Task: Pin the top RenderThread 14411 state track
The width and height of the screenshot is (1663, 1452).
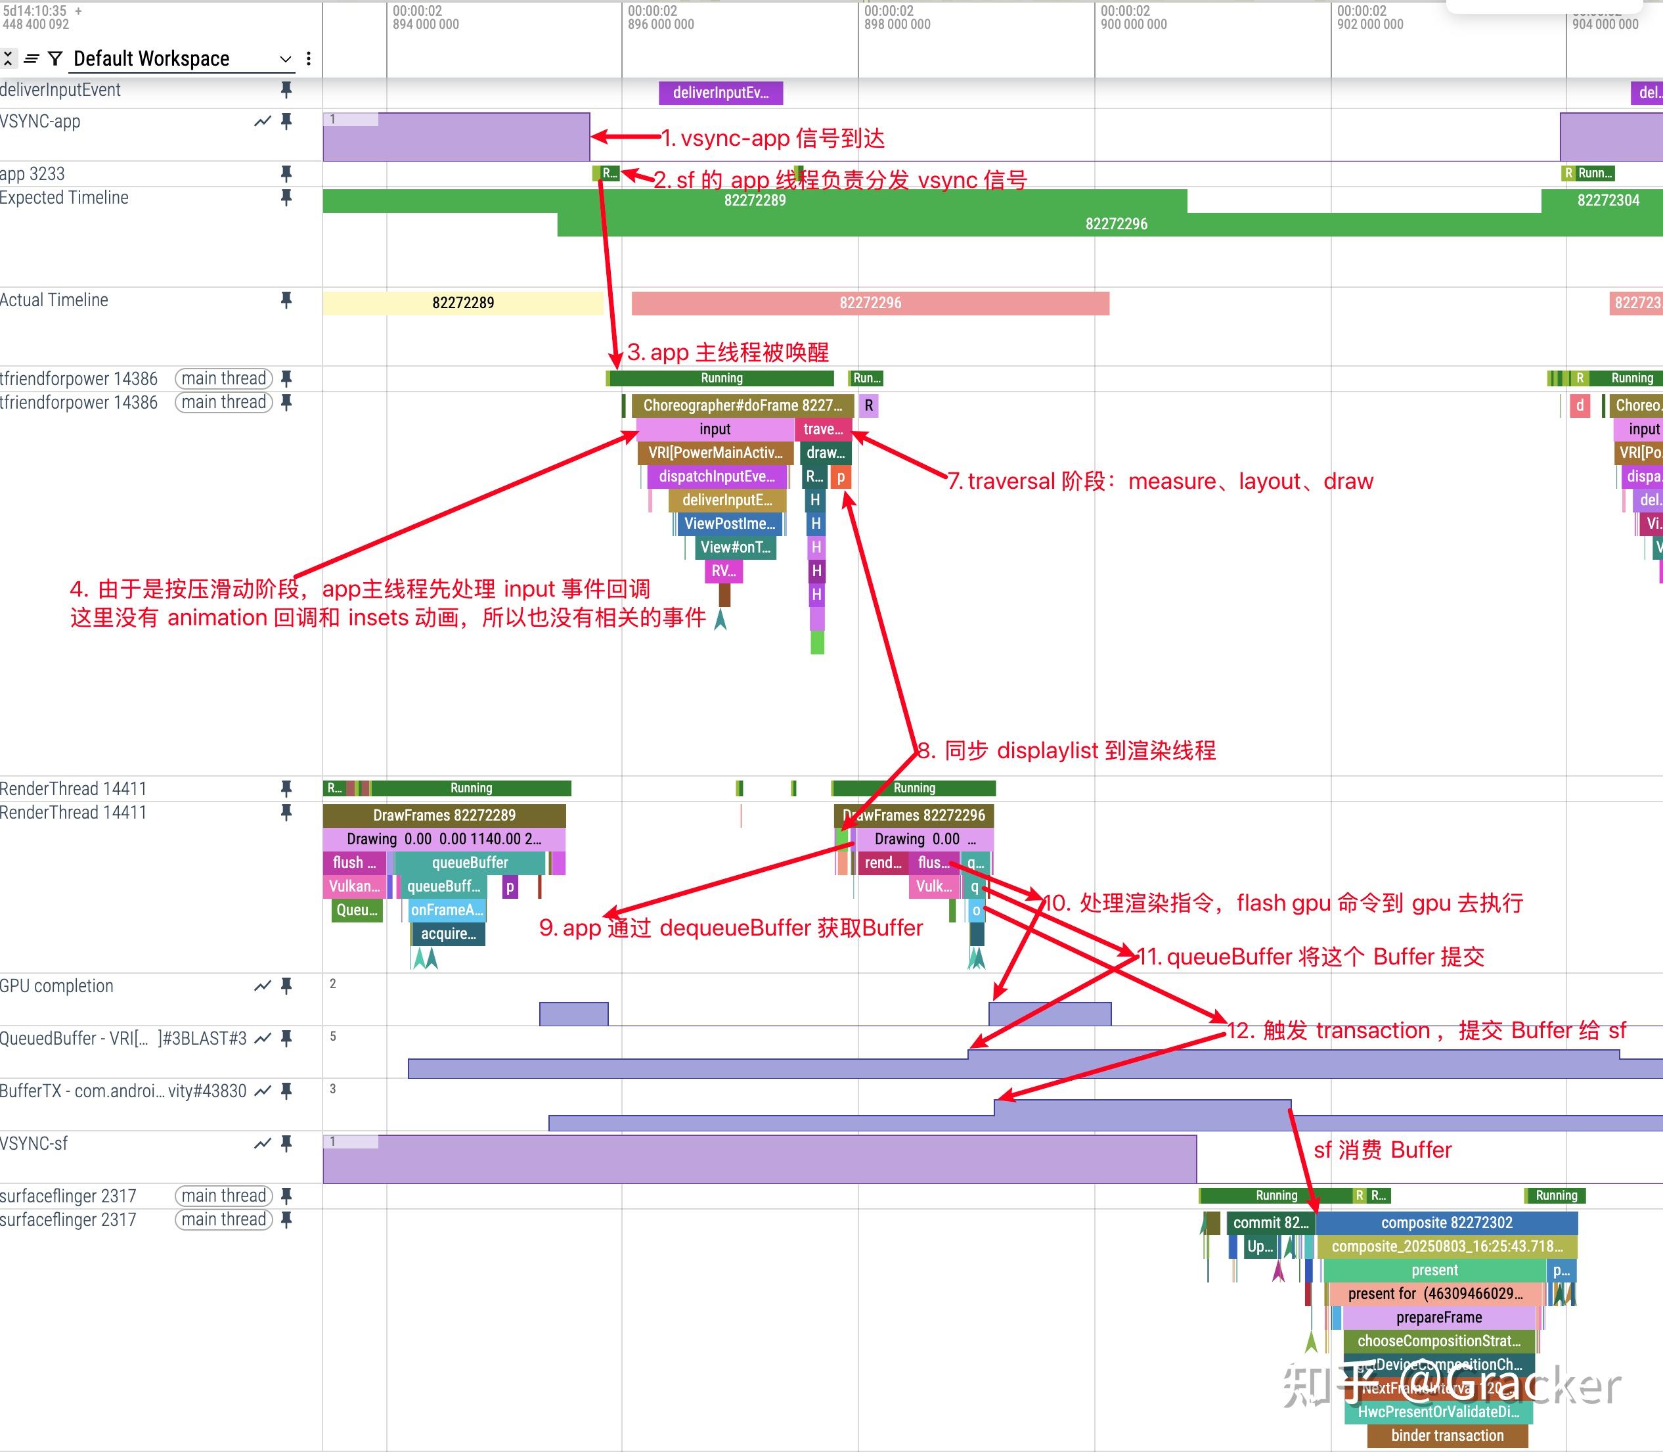Action: 286,788
